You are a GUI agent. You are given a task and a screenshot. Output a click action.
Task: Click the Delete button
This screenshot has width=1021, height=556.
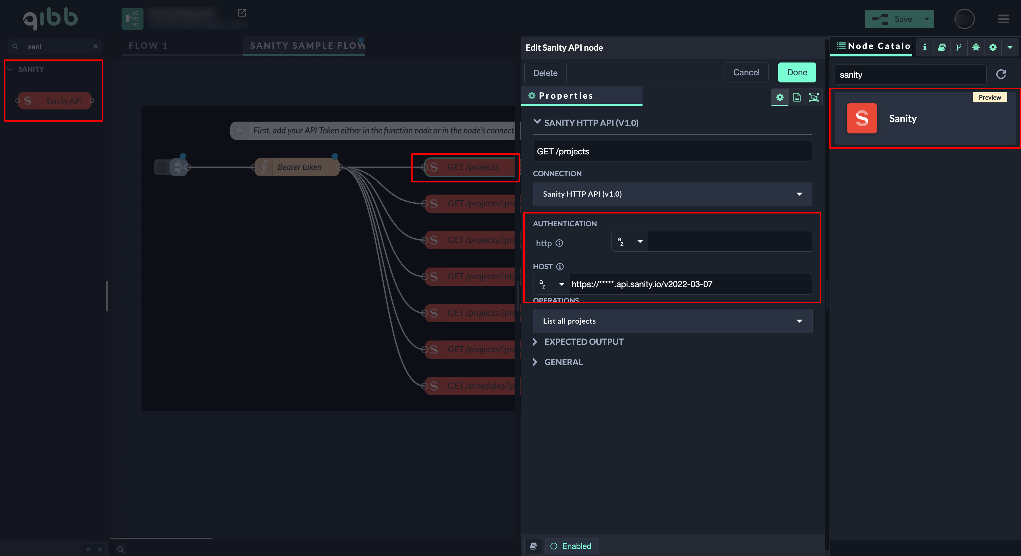[545, 73]
